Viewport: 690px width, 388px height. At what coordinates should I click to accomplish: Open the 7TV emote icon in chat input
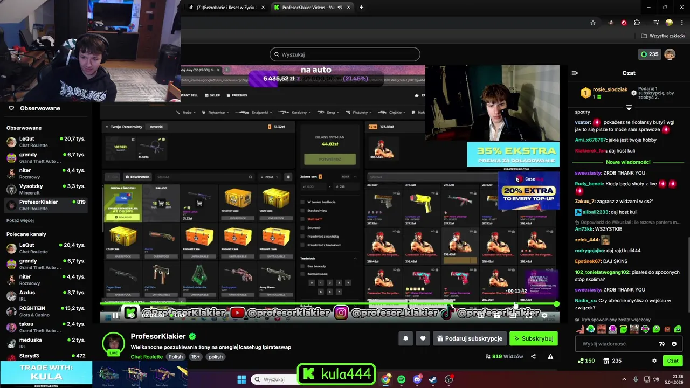(x=662, y=344)
